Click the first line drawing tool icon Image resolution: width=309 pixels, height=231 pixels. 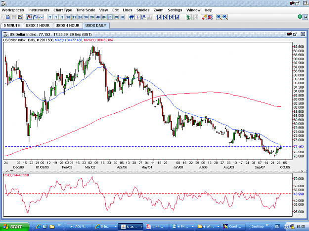[x=159, y=17]
